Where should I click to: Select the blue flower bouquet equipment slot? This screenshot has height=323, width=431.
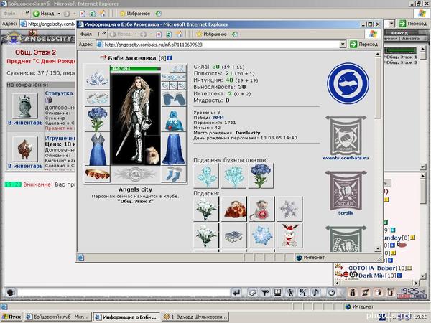click(98, 119)
